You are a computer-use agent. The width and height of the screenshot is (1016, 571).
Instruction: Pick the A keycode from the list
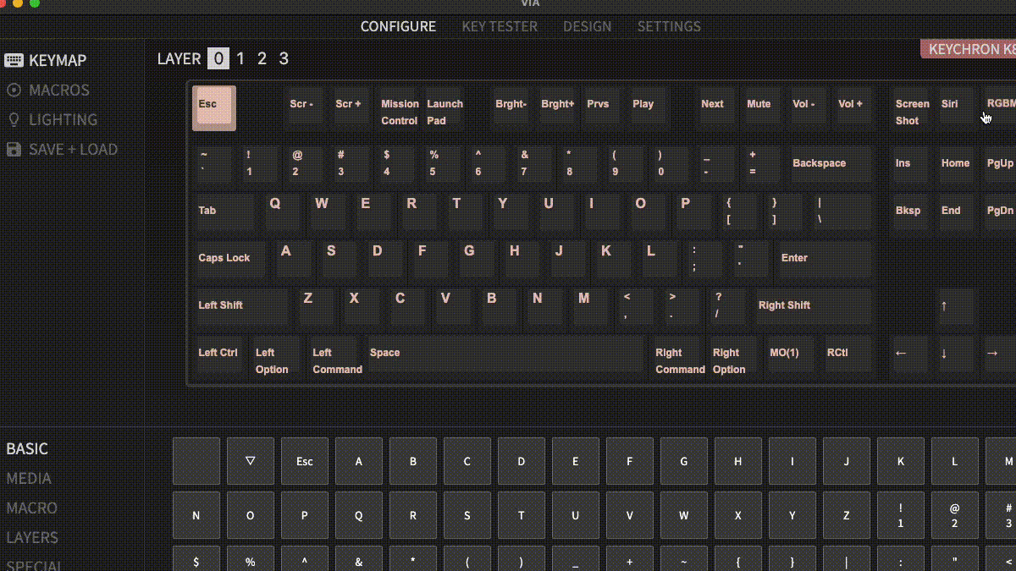(x=359, y=461)
